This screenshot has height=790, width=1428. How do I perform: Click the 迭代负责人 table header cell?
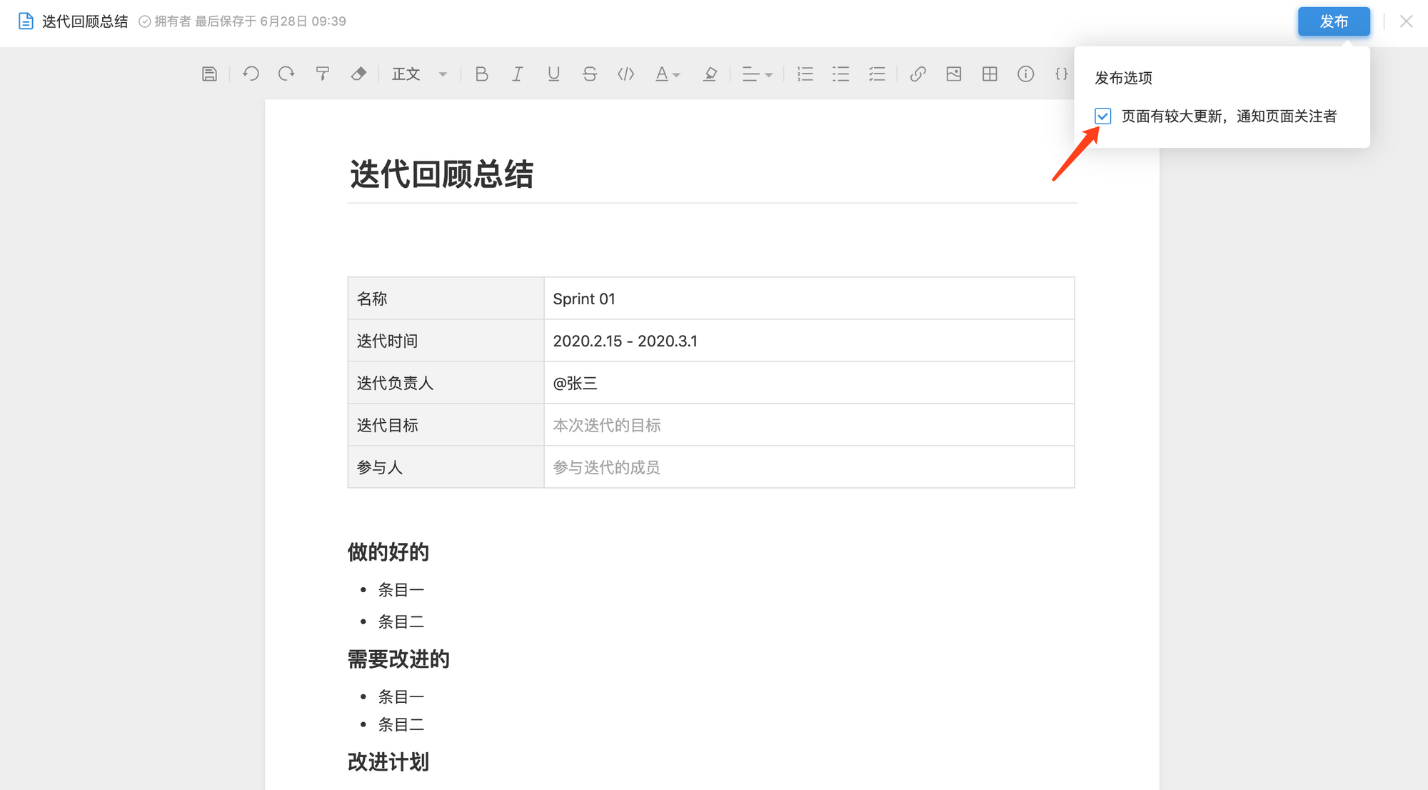coord(446,383)
